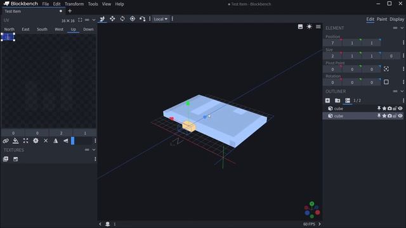Select the Vertex Snap tool

142,19
